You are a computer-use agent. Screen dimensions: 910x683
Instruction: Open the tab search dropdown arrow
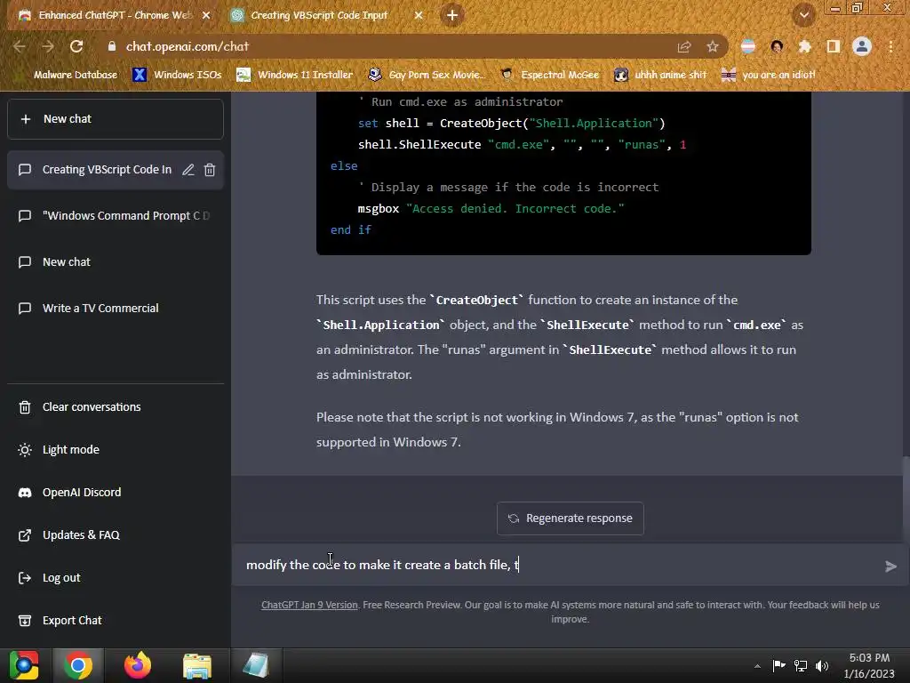804,16
